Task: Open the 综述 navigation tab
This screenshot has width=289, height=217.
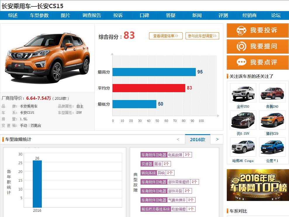Action: 13,15
